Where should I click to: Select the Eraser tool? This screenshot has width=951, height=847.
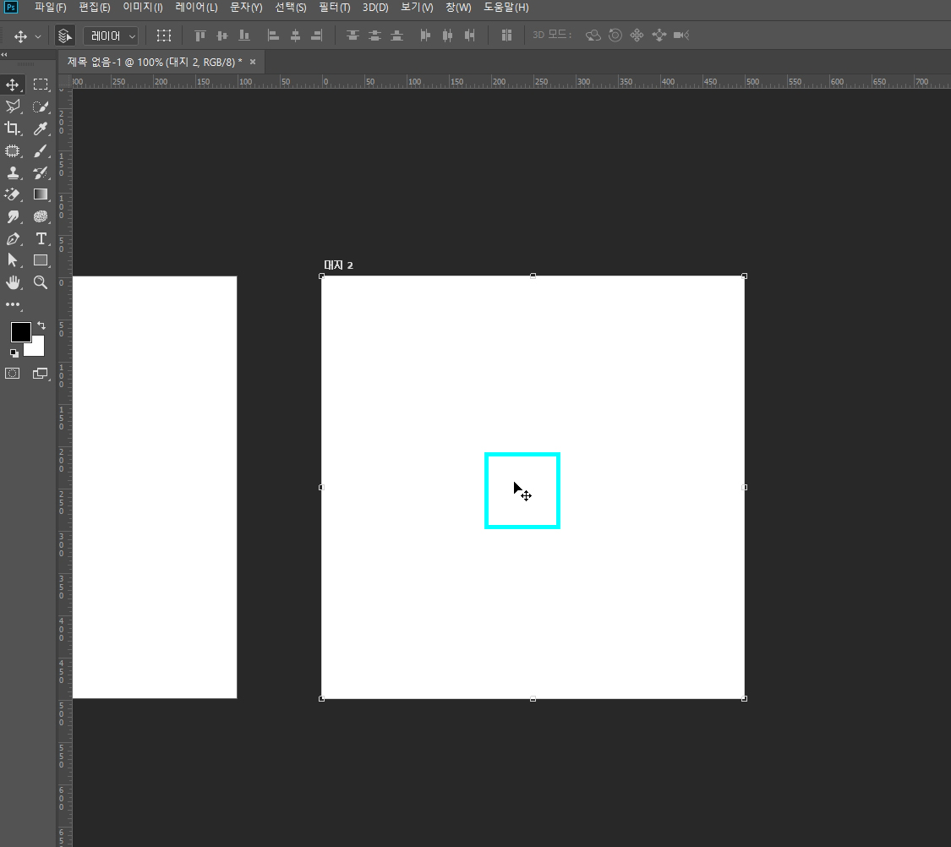click(13, 194)
